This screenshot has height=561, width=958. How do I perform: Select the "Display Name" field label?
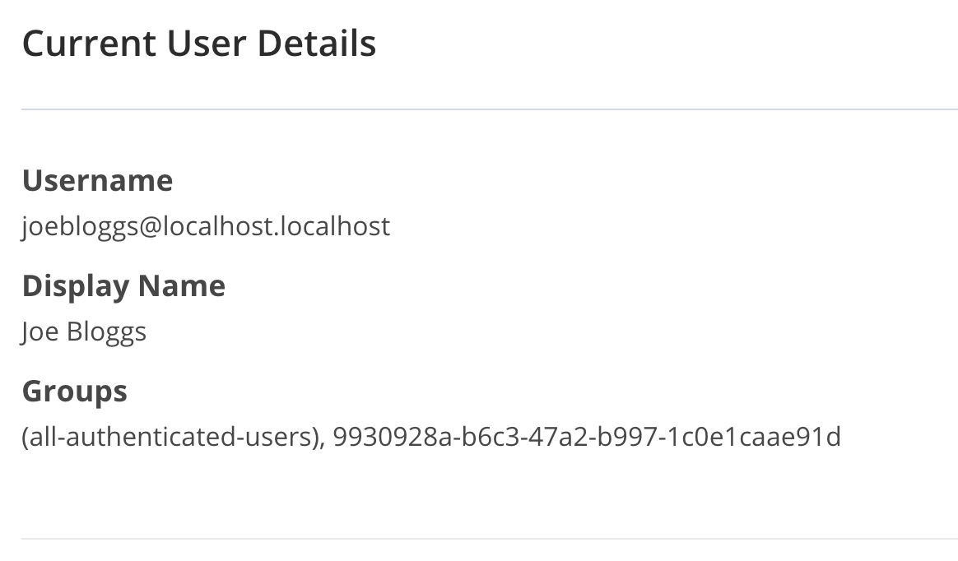coord(123,285)
